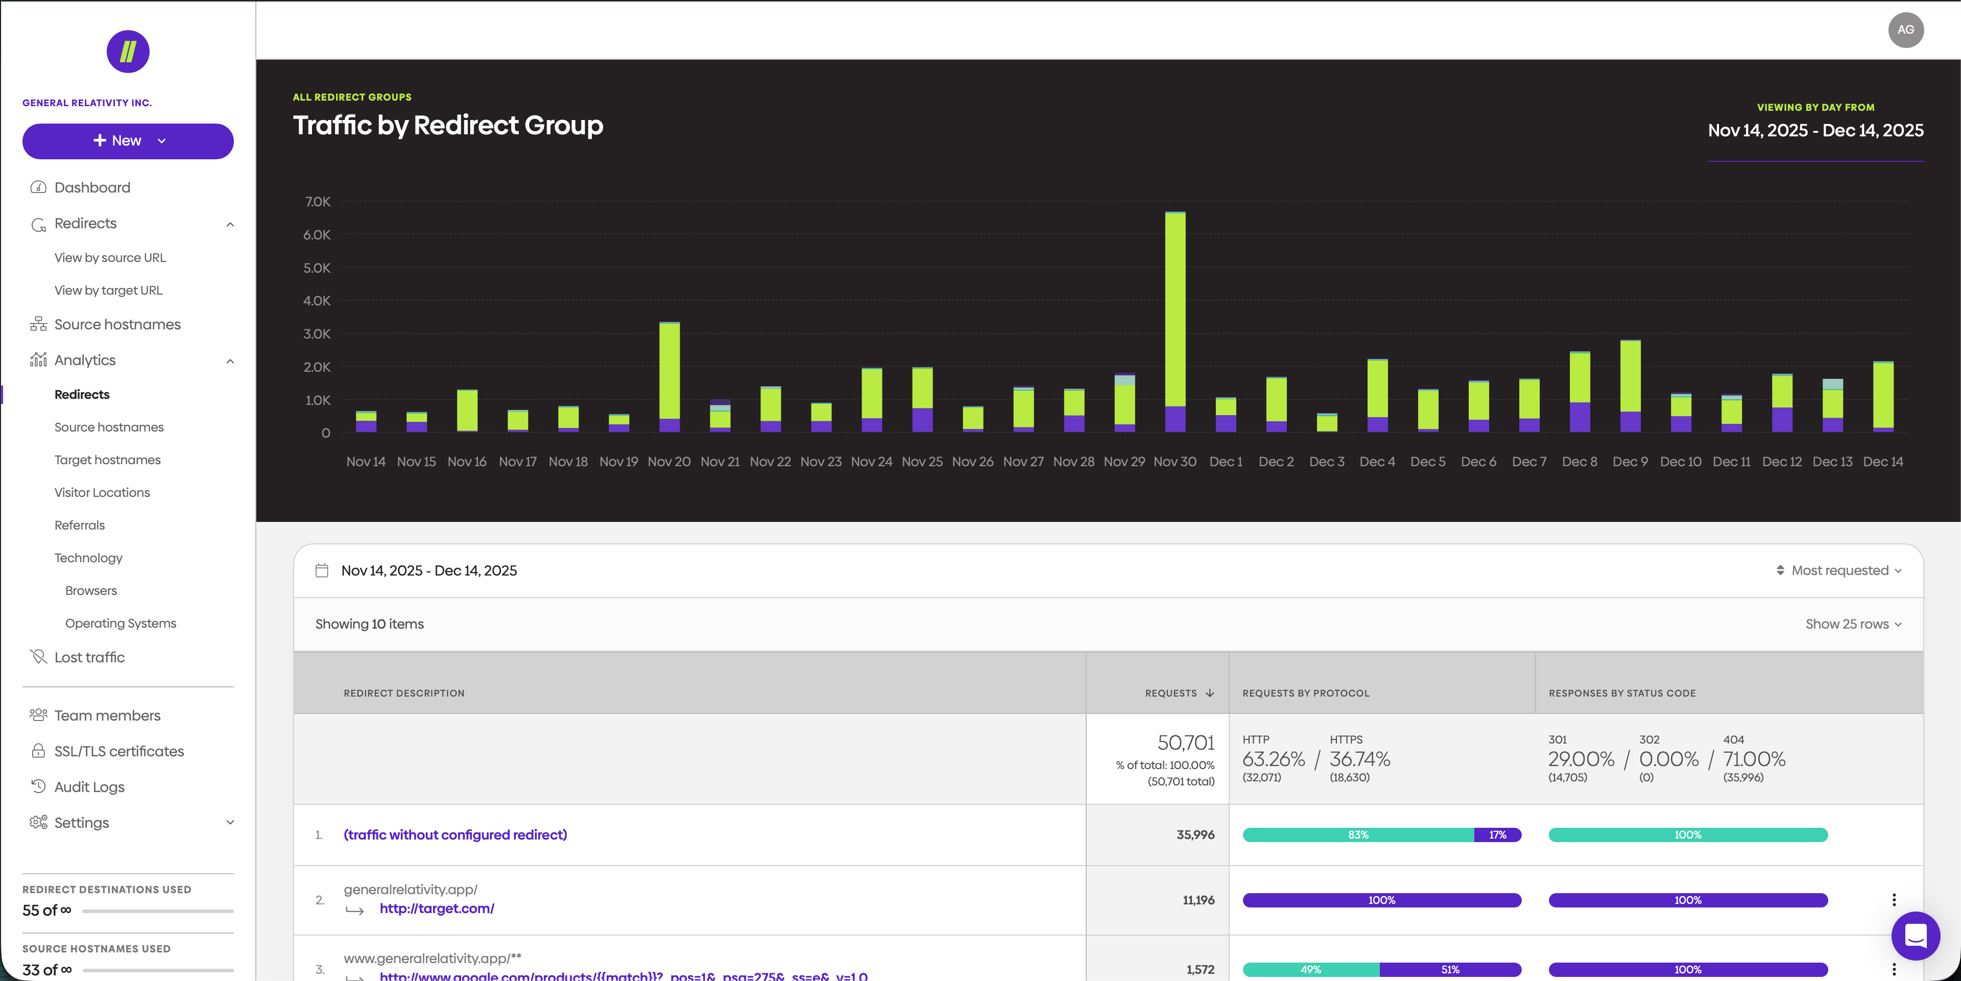Open the http://target.com/ link

(437, 908)
